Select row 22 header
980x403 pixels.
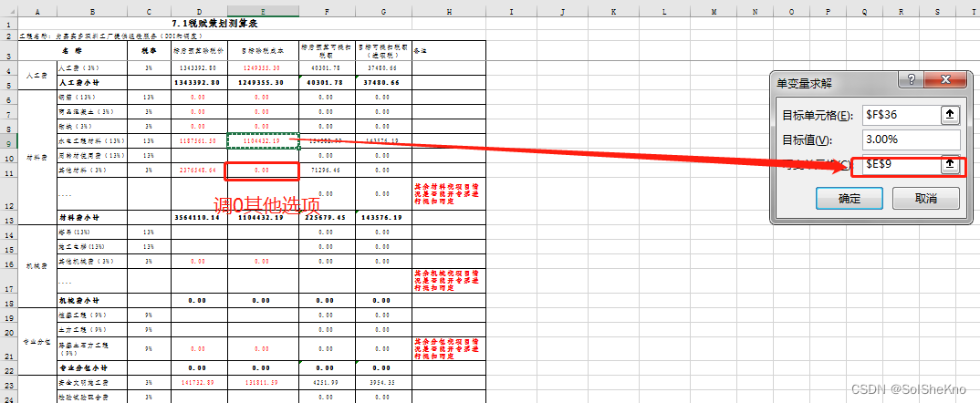click(9, 368)
